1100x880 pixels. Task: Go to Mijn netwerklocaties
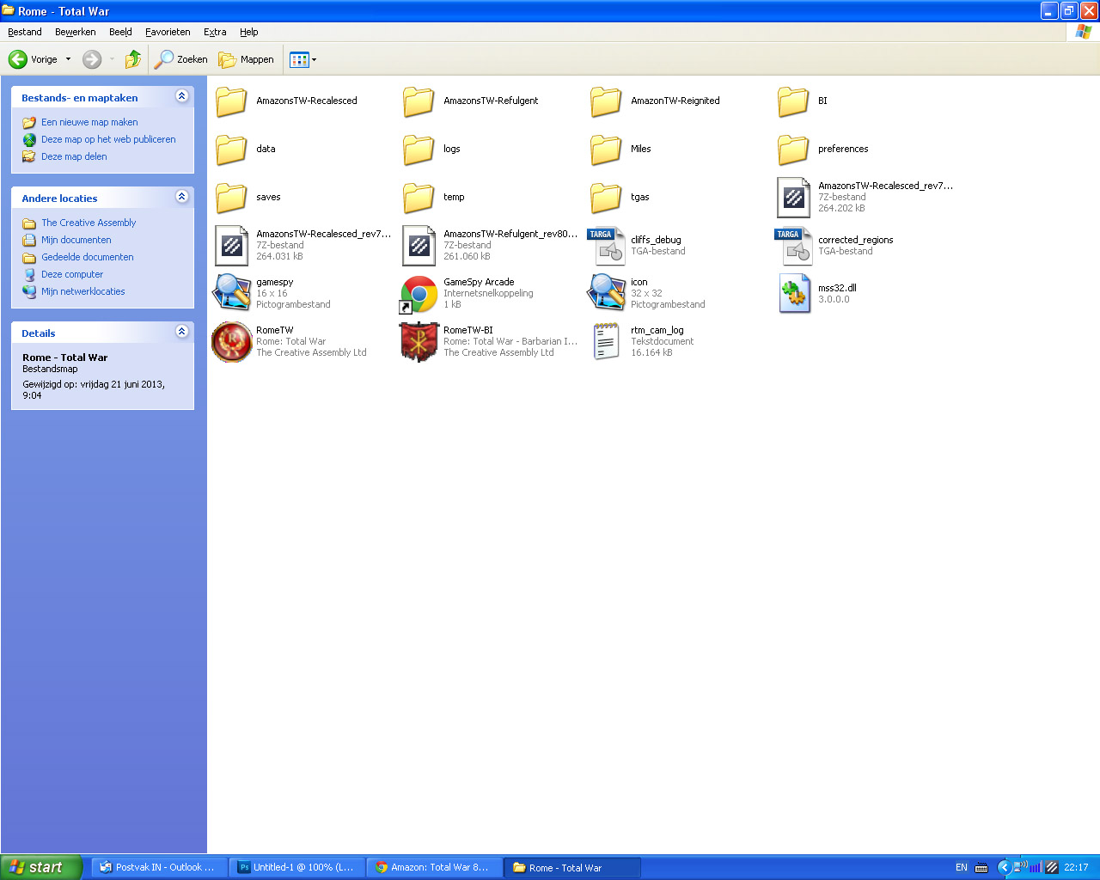tap(83, 291)
